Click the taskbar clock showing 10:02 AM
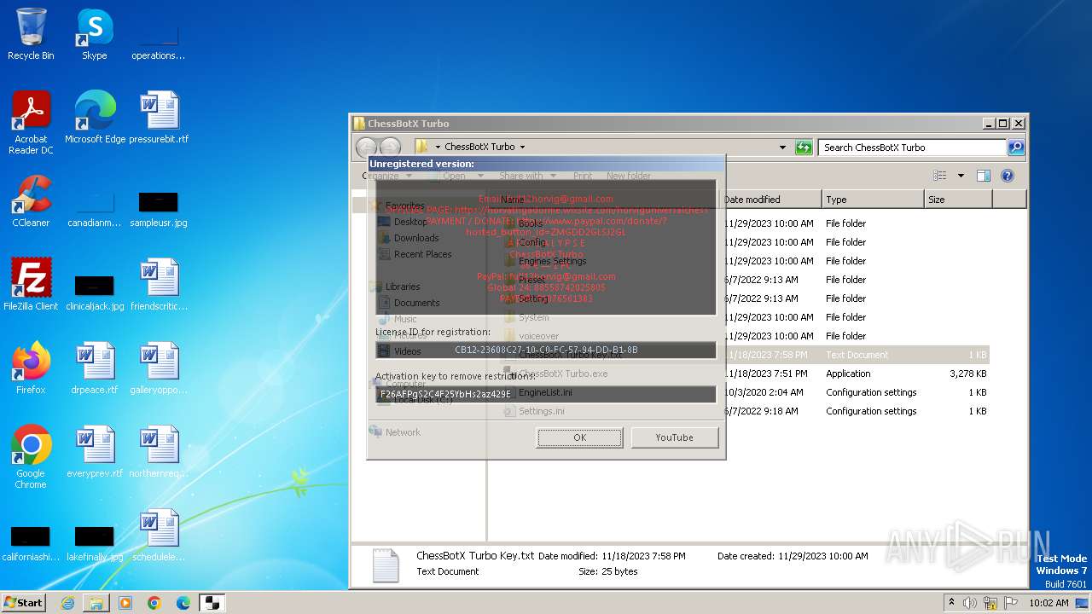1092x614 pixels. coord(1048,603)
